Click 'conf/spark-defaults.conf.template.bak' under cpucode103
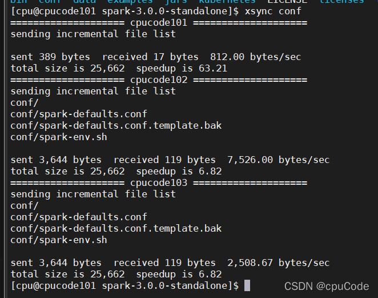 coord(116,228)
